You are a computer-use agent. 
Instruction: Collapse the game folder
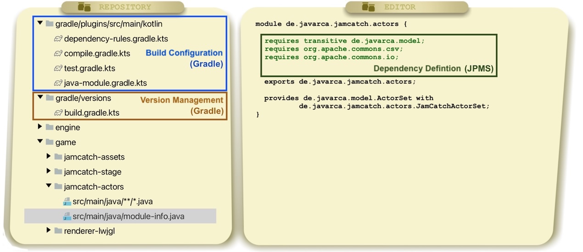(40, 142)
